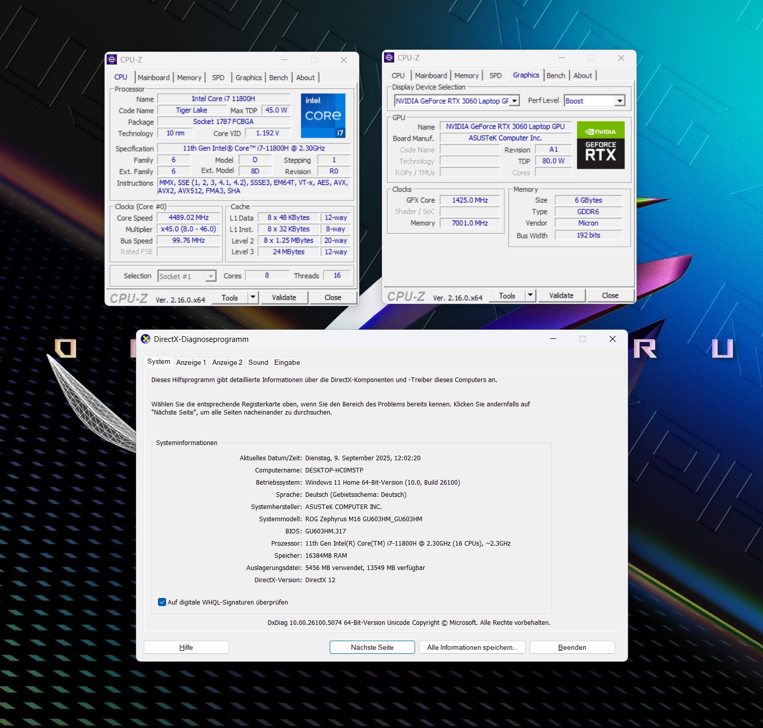
Task: Open the About tab in the right CPU-Z window
Action: click(x=583, y=75)
